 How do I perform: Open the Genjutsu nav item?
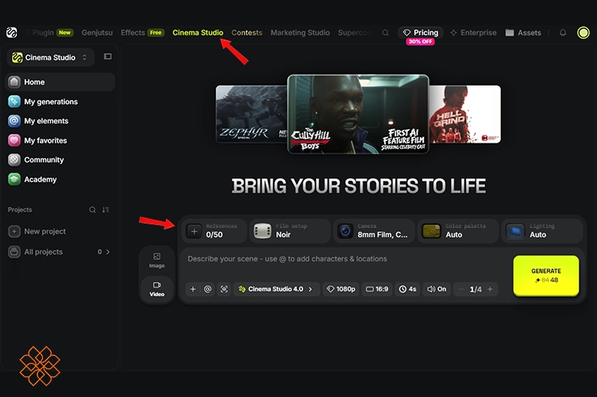click(97, 32)
